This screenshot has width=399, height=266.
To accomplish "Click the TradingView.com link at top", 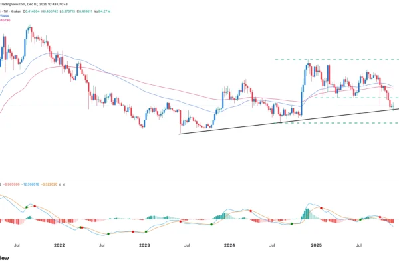I will click(19, 4).
